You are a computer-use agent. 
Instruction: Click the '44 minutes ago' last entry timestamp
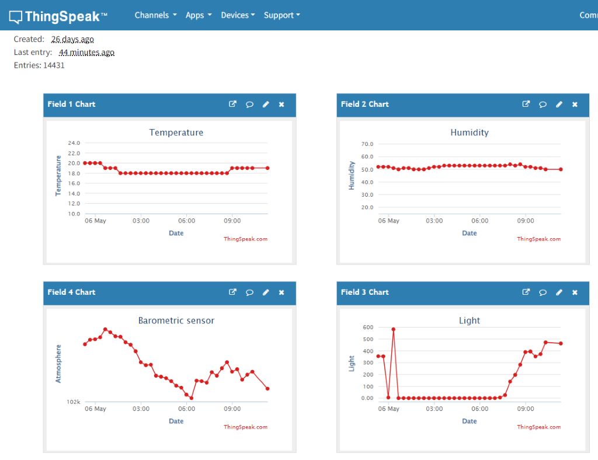coord(86,52)
